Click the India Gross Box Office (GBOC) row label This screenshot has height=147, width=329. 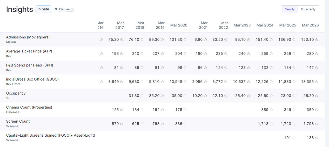click(x=32, y=79)
